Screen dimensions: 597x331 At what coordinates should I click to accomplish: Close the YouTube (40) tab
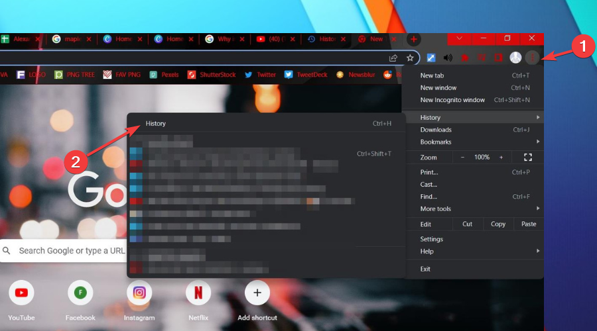click(x=293, y=39)
